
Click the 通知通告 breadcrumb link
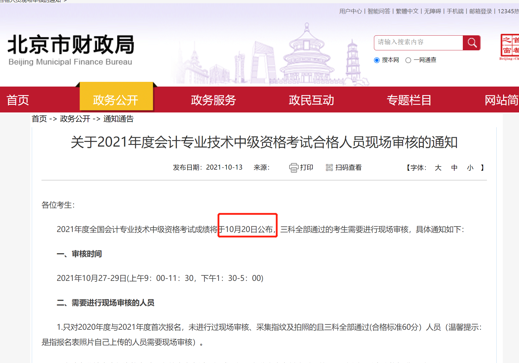coord(118,119)
